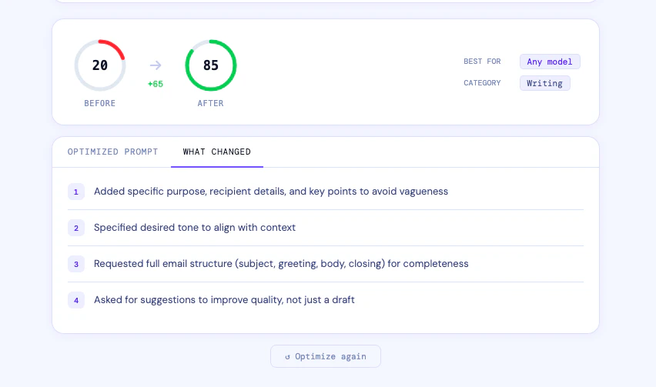656x387 pixels.
Task: Click the number 2 badge in the list
Action: (76, 228)
